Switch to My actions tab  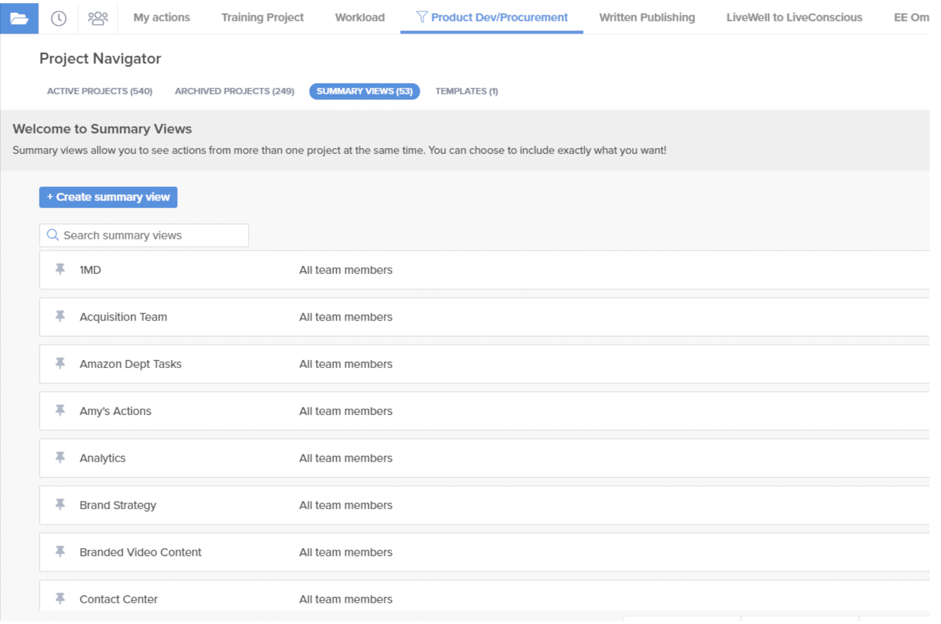pos(162,18)
